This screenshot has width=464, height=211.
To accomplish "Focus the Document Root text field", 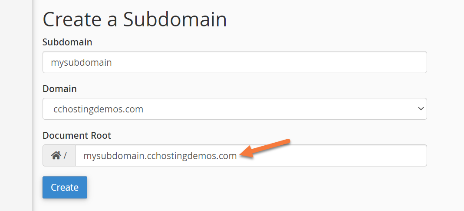I will pos(251,156).
